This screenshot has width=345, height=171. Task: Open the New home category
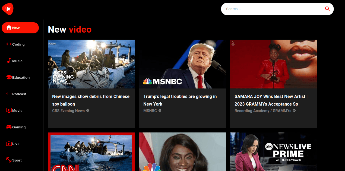20,28
